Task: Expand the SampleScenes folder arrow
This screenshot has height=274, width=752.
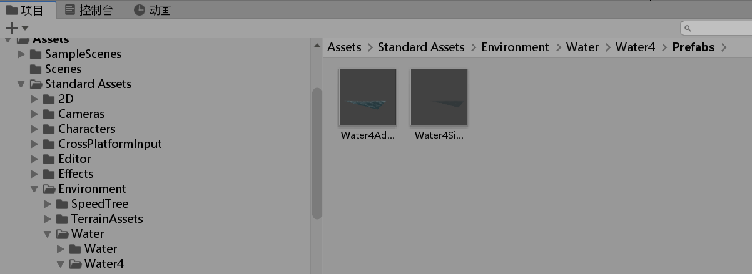Action: pyautogui.click(x=21, y=54)
